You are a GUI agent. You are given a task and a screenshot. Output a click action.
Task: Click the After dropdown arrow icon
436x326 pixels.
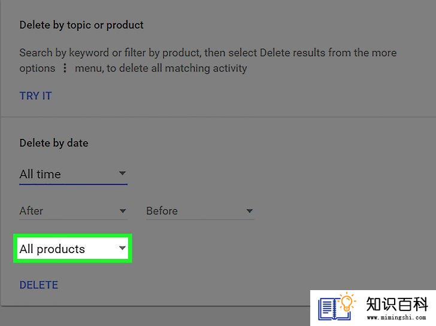[x=122, y=211]
